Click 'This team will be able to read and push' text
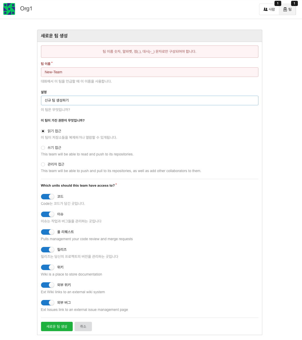The image size is (302, 340). click(87, 154)
